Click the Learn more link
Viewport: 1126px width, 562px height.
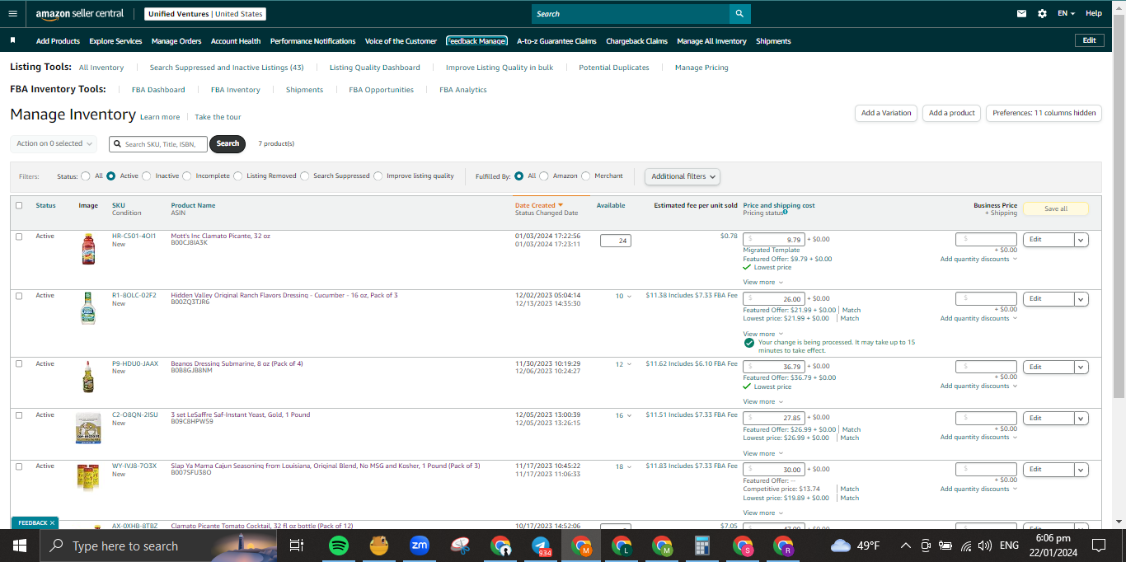(x=160, y=117)
